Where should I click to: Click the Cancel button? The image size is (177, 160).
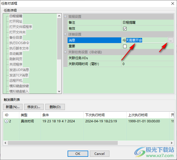tap(99, 154)
